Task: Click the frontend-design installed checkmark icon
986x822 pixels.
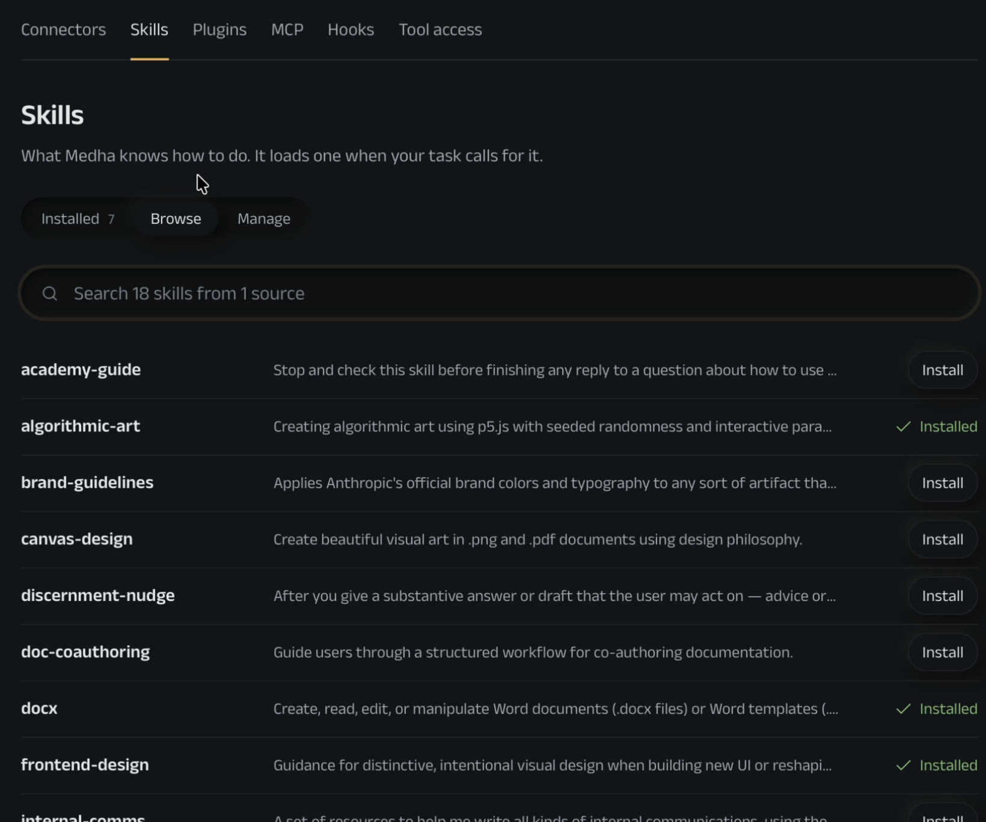Action: [x=903, y=766]
